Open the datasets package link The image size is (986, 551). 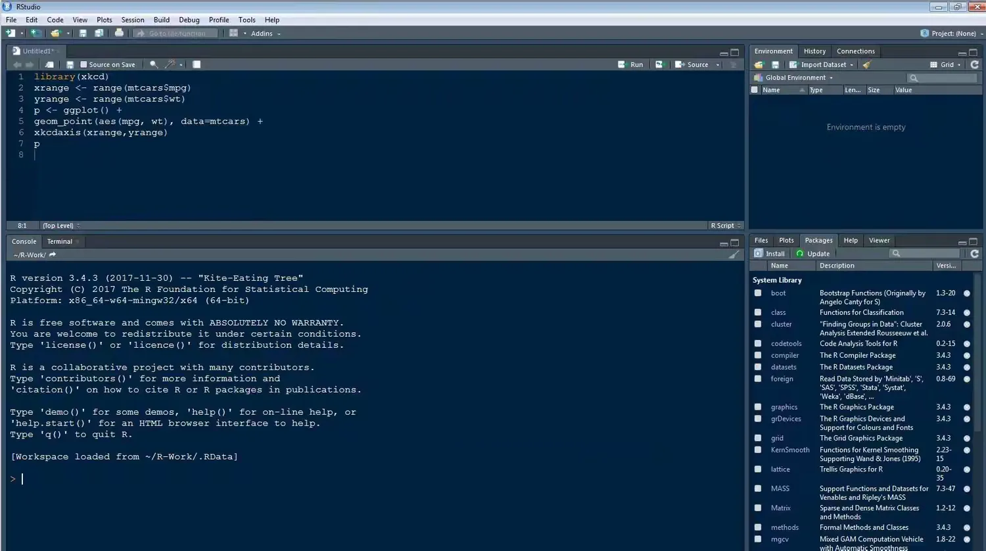tap(784, 367)
